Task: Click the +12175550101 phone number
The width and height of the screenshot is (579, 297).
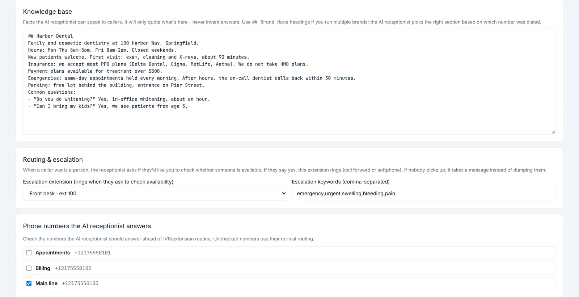Action: [x=93, y=253]
